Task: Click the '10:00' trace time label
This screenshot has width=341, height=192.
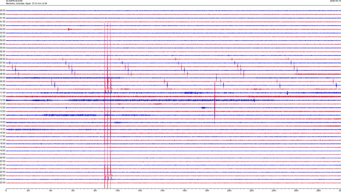Action: 2,85
